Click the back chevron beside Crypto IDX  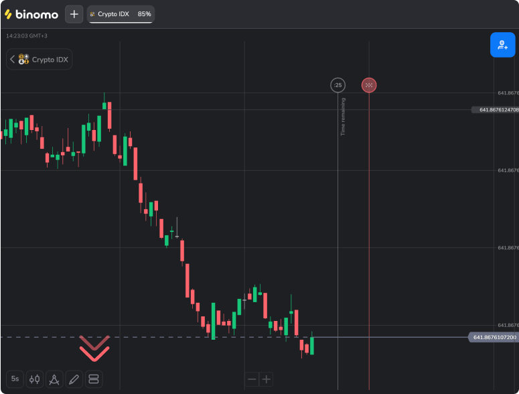click(x=12, y=59)
